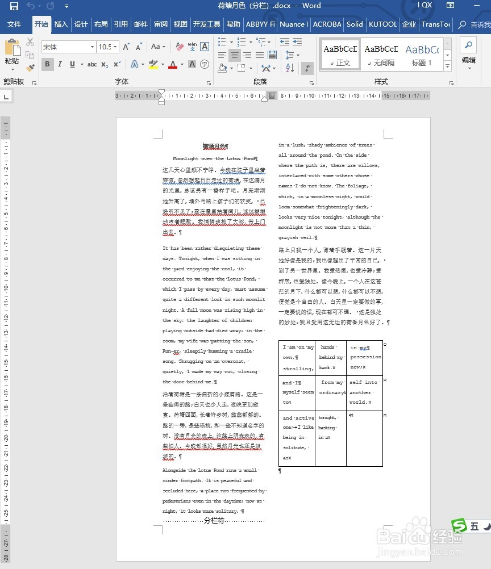The width and height of the screenshot is (491, 569).
Task: Click the Undo arrow in the title bar
Action: (x=31, y=6)
